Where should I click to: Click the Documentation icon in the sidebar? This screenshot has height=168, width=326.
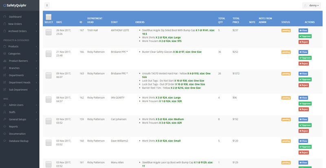point(4,133)
